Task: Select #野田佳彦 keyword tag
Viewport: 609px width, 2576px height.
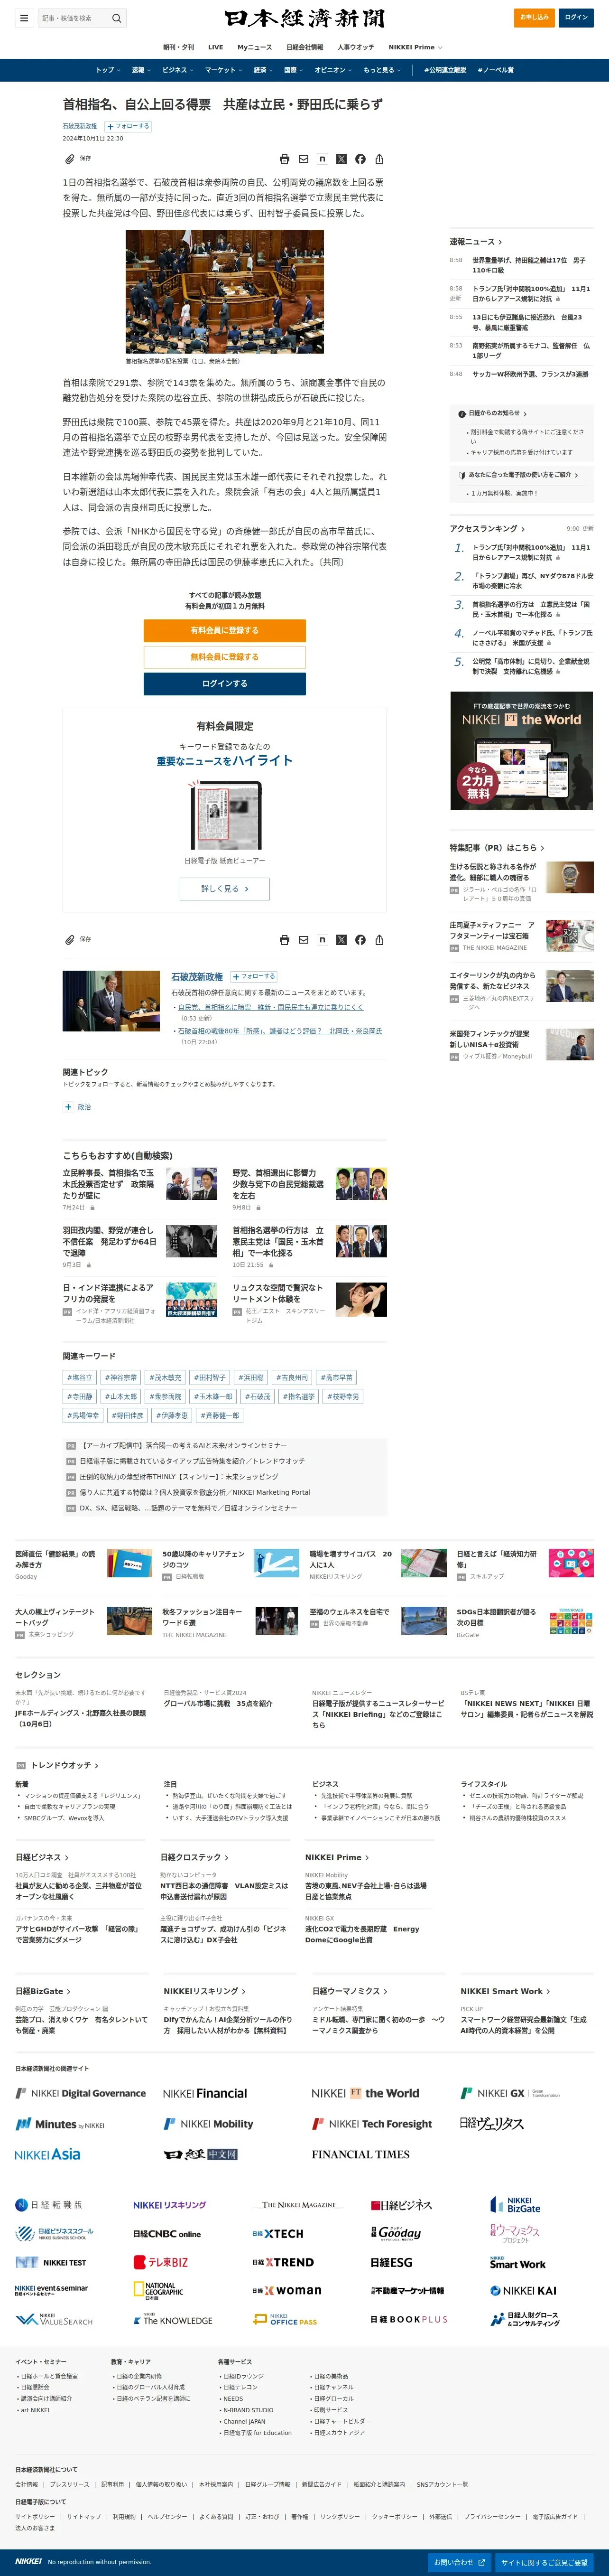Action: point(127,1415)
